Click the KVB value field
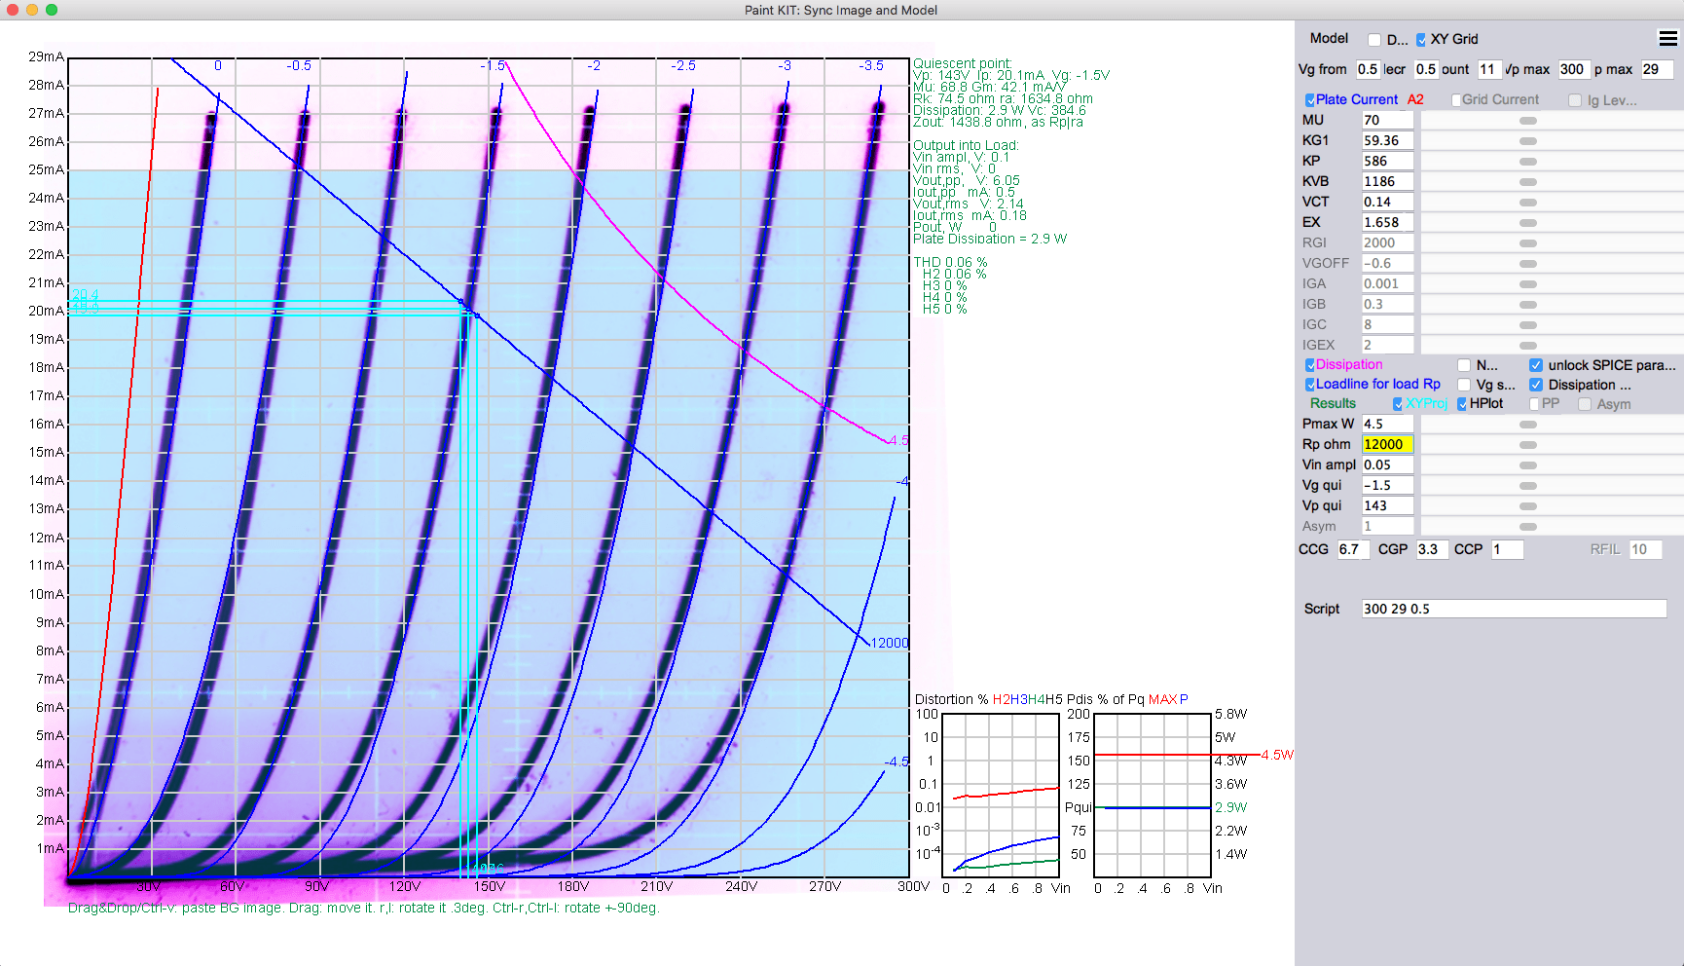The image size is (1684, 966). pyautogui.click(x=1387, y=181)
